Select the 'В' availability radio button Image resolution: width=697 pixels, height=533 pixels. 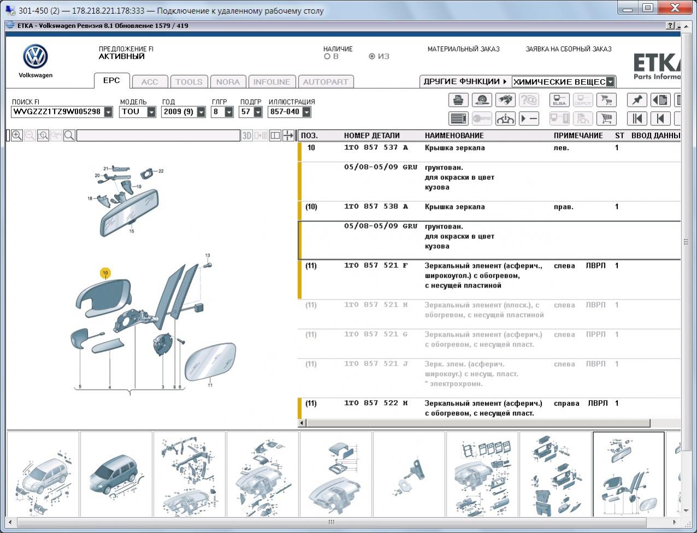point(327,56)
